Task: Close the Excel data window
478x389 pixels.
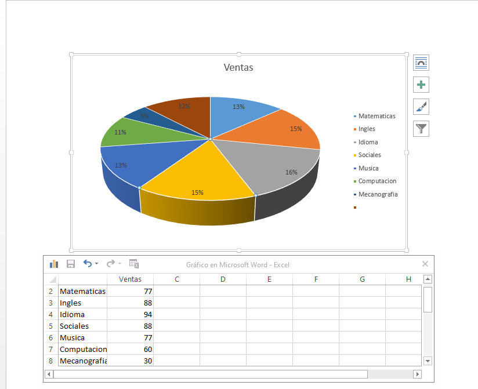Action: click(x=425, y=264)
